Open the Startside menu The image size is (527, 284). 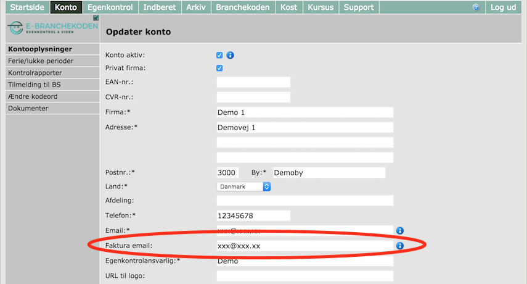point(27,7)
